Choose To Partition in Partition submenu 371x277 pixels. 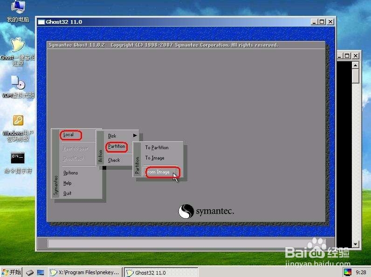coord(157,147)
